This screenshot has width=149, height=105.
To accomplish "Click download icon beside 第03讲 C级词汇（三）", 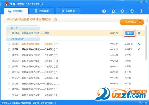I will (9, 55).
